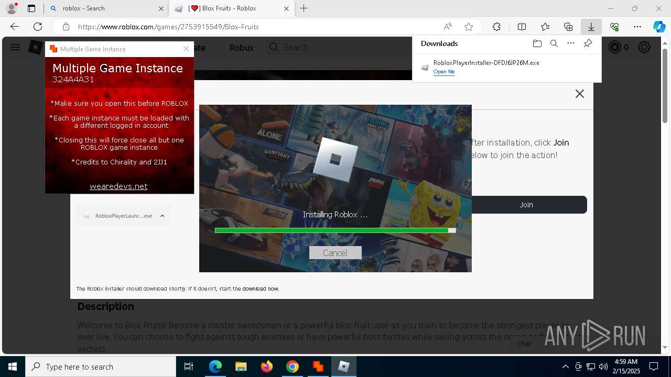Open the downloads folder
Viewport: 671px width, 377px height.
537,43
